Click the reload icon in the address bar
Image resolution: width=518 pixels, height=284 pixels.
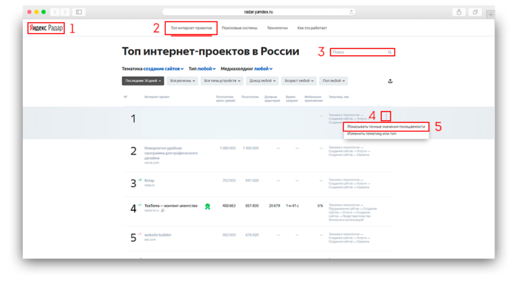pos(351,12)
